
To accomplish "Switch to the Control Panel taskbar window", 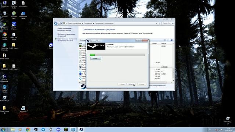I will pyautogui.click(x=73, y=129).
